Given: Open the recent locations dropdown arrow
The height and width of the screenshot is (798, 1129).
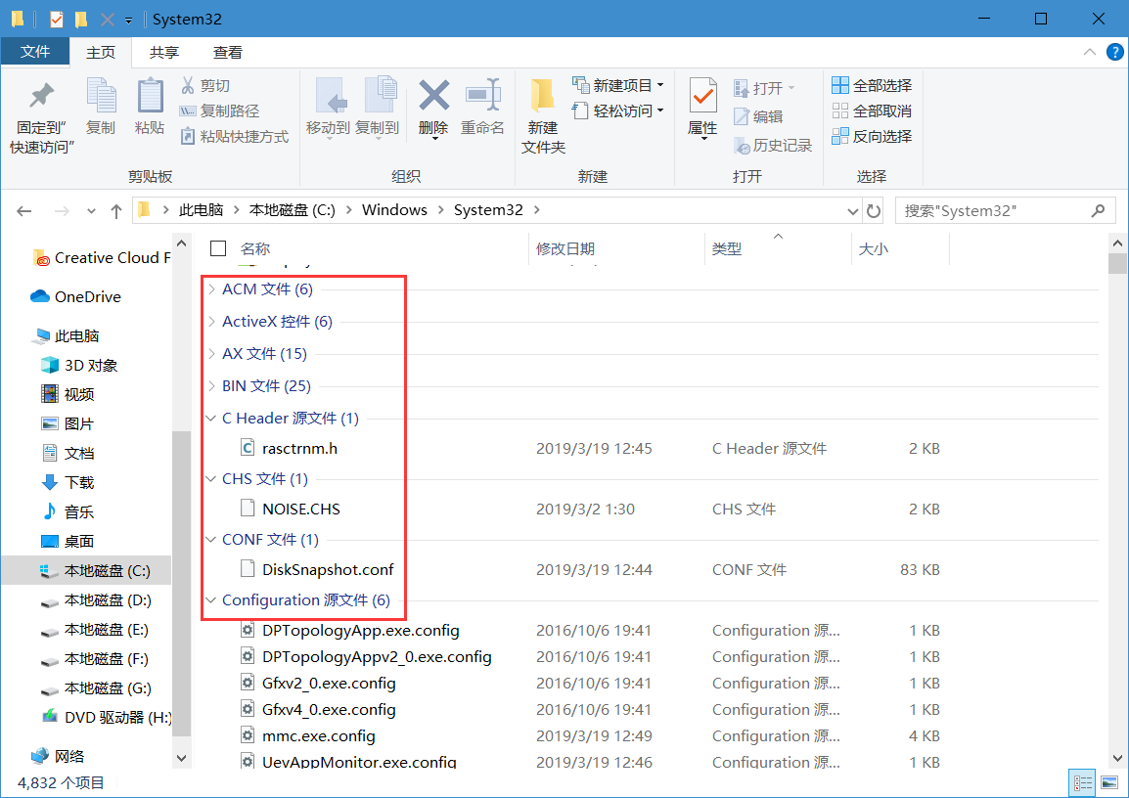Looking at the screenshot, I should coord(91,211).
